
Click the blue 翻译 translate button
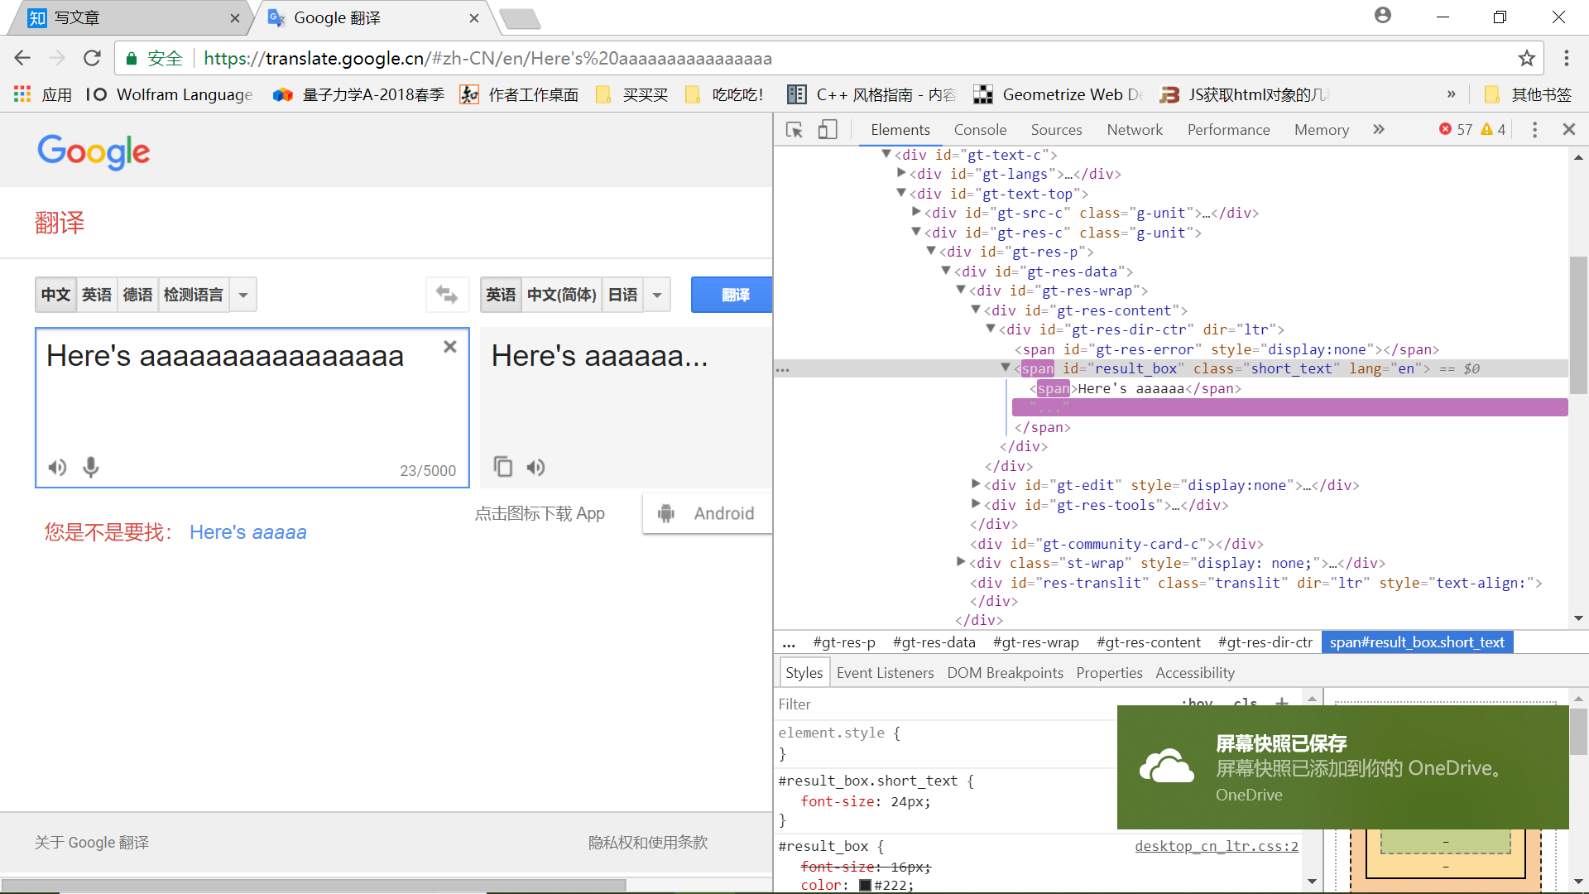point(734,295)
